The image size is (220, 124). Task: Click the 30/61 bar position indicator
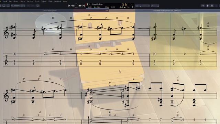(90, 7)
